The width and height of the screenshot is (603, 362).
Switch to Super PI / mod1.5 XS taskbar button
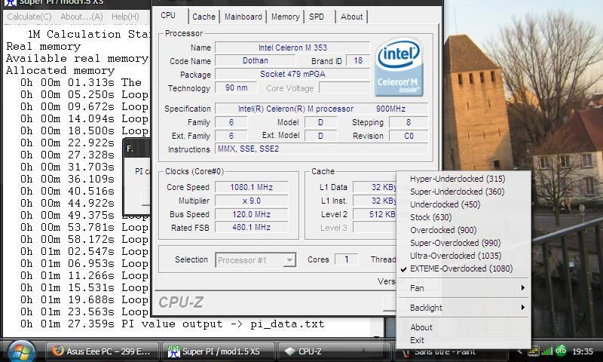point(218,351)
